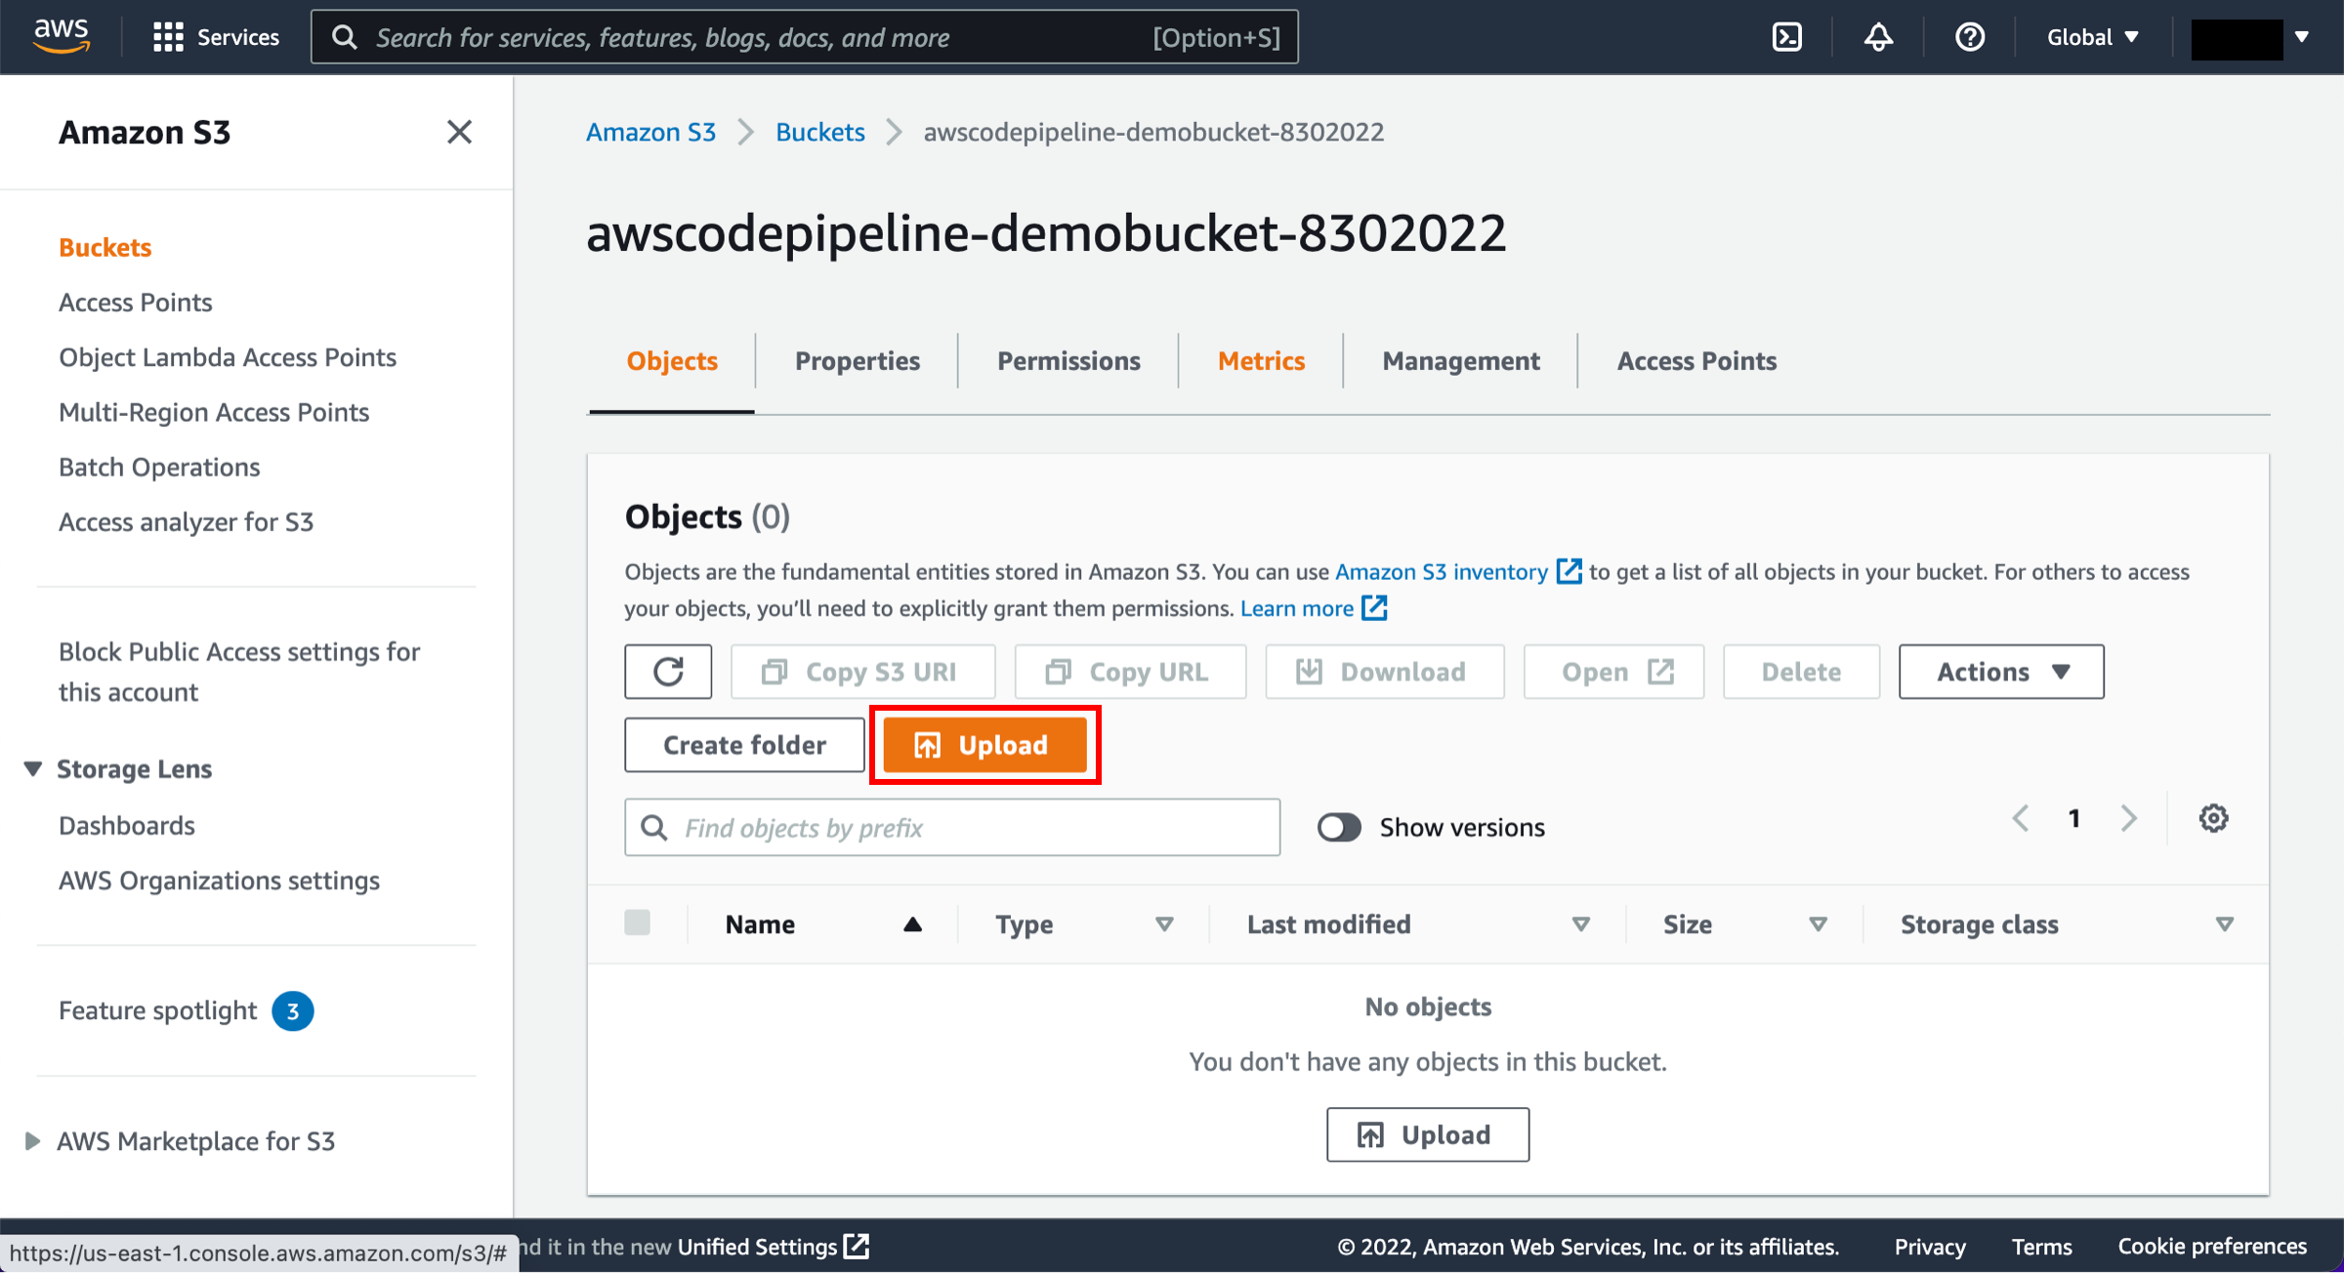Launch the CloudShell terminal icon

click(1786, 37)
